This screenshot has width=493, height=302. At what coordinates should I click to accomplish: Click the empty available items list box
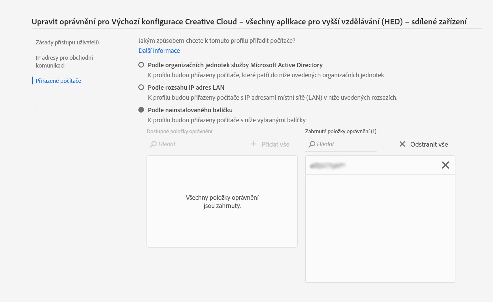pos(222,202)
